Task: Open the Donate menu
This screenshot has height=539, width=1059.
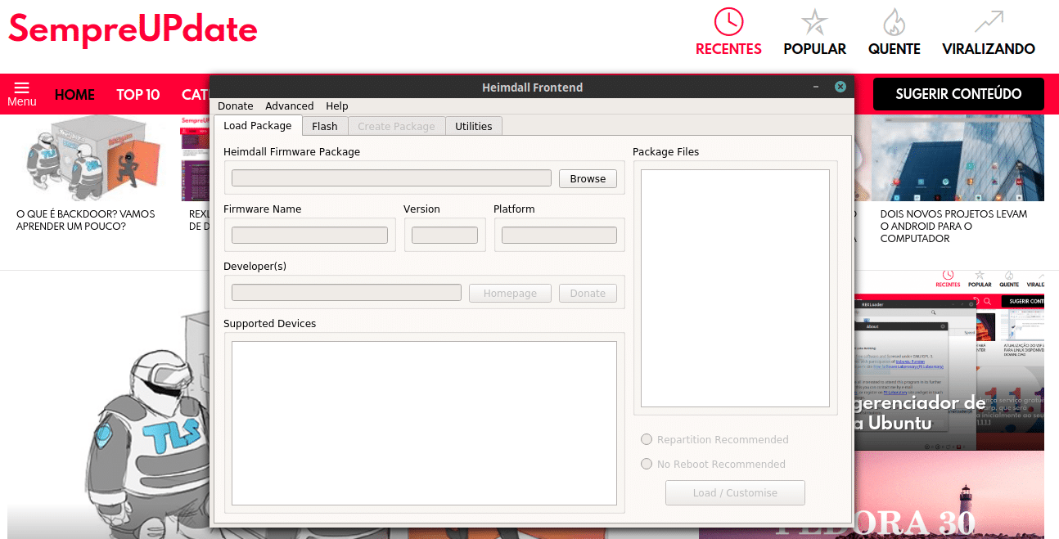Action: [235, 106]
